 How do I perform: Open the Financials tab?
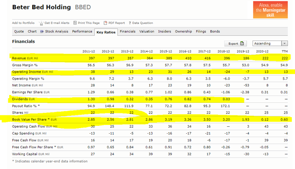tap(128, 32)
